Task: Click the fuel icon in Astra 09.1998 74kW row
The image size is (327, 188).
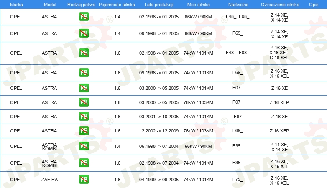Action: tap(84, 73)
